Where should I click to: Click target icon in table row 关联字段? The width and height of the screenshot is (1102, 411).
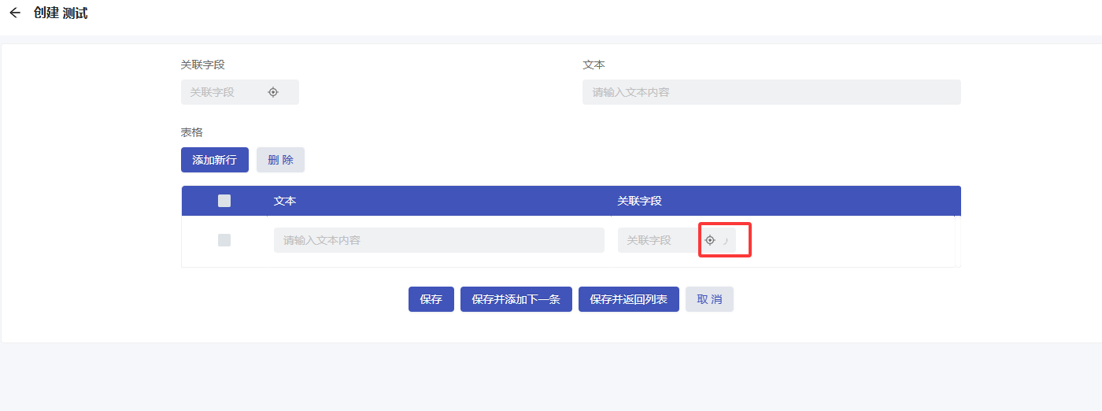click(x=710, y=240)
